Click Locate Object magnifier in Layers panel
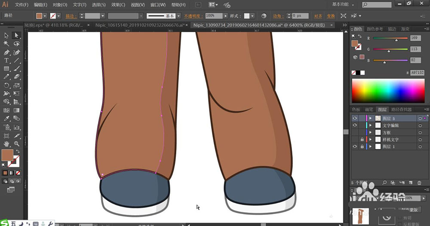430x226 pixels. pyautogui.click(x=384, y=183)
